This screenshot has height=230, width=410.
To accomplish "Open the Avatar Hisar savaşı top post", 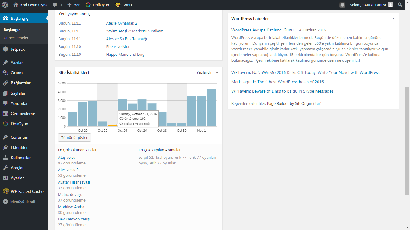I will (74, 182).
